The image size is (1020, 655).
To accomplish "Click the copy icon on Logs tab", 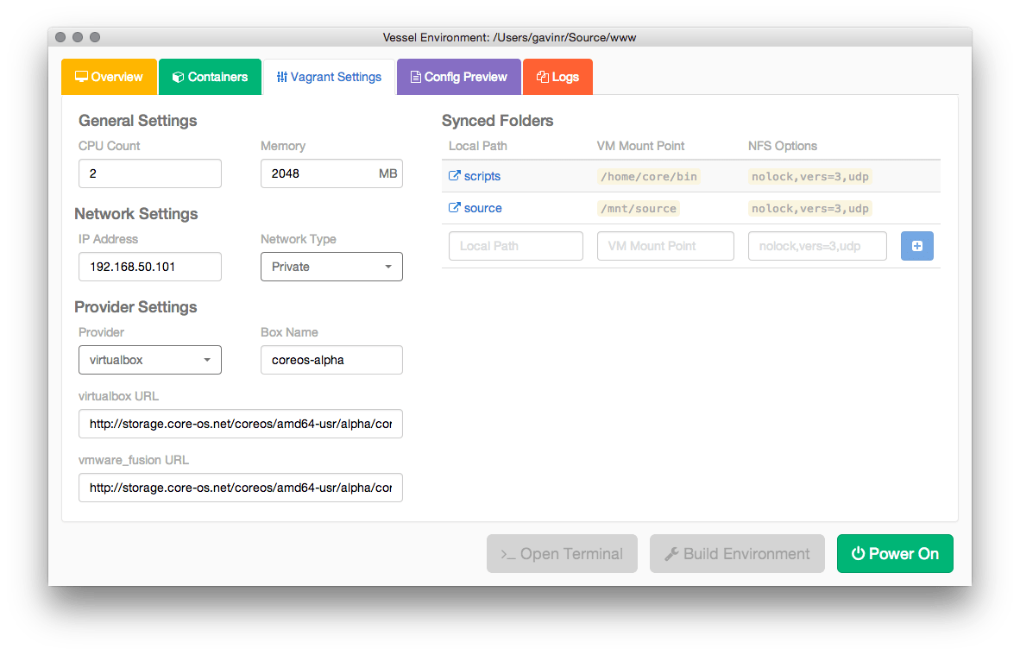I will pos(543,77).
